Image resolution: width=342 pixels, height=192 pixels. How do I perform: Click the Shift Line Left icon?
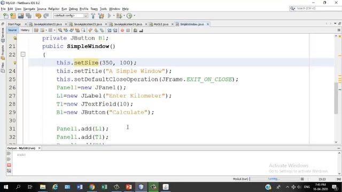[109, 30]
